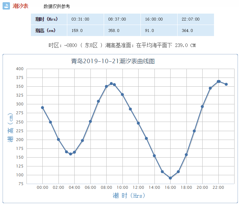Click x-axis label 22:00
Image resolution: width=239 pixels, height=205 pixels.
tap(218, 187)
